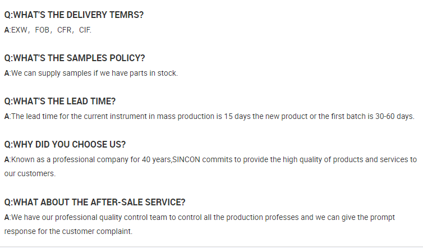Click the "response for the customer complaint" line
The width and height of the screenshot is (423, 248).
coord(68,231)
